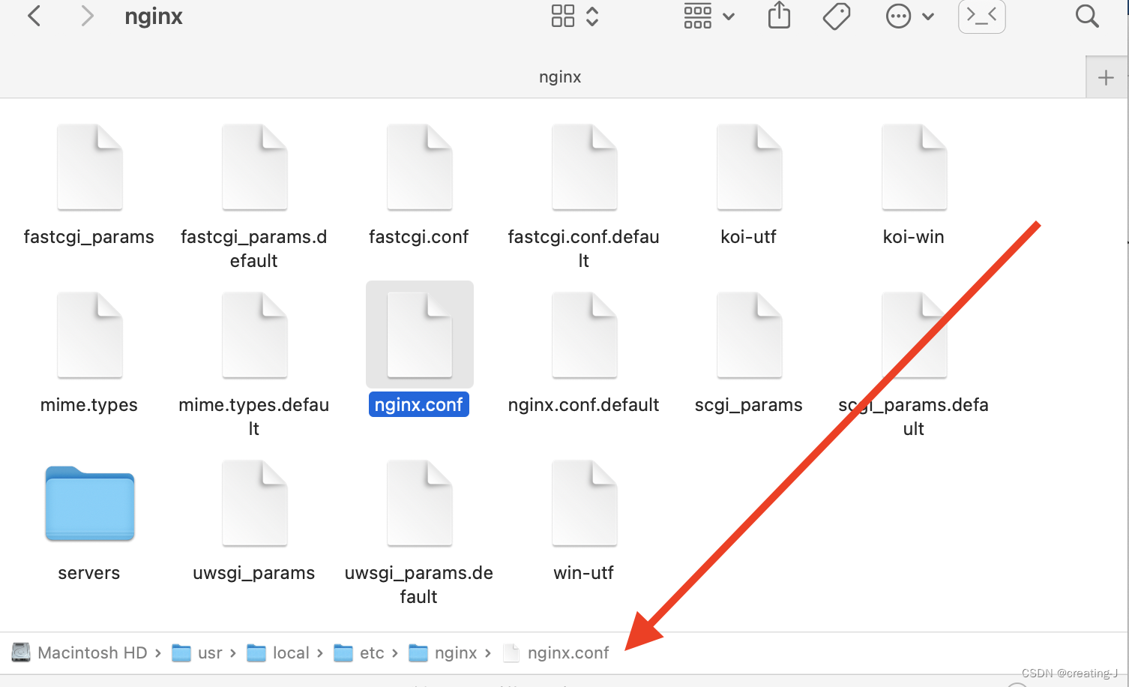Select the fastcgi.conf file icon
1129x687 pixels.
click(420, 167)
